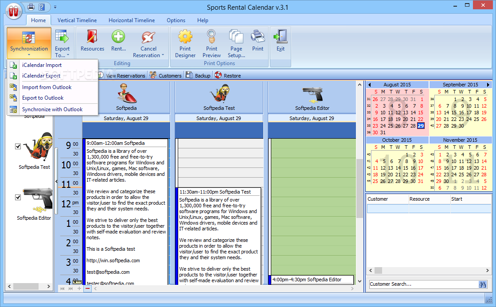Click the first record navigation arrow

click(x=62, y=288)
